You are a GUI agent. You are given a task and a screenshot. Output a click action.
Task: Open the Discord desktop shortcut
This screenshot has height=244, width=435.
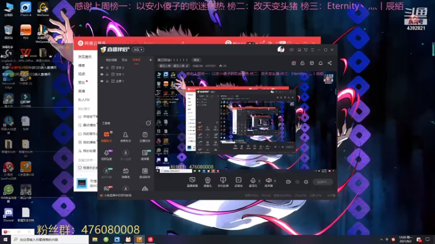click(8, 215)
